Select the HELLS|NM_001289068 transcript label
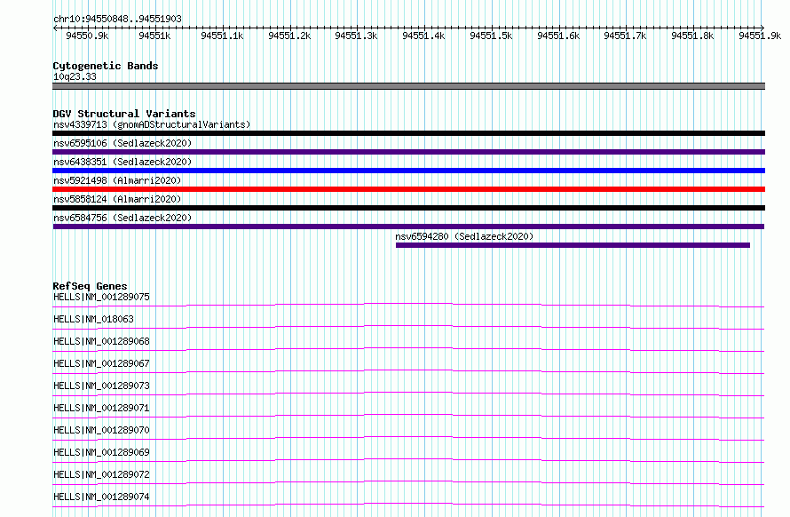The width and height of the screenshot is (790, 517). click(101, 341)
